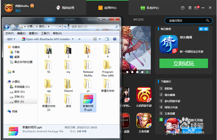Open MuMu help question mark icon
Image resolution: width=217 pixels, height=140 pixels.
(183, 8)
